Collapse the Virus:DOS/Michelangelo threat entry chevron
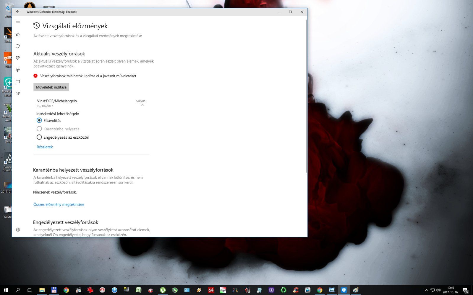The image size is (473, 295). [142, 105]
